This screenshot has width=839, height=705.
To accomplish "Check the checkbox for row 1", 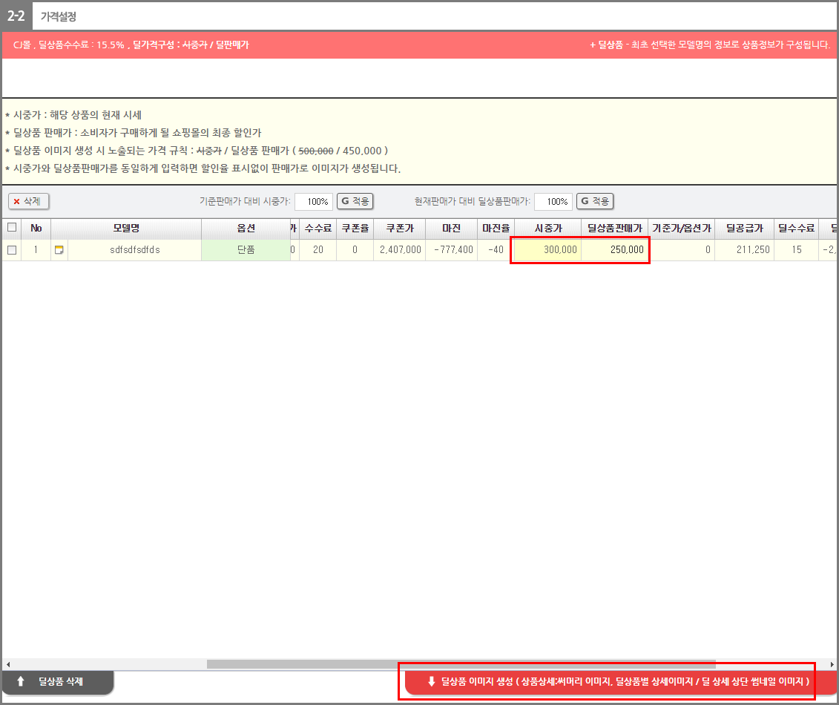I will (11, 250).
